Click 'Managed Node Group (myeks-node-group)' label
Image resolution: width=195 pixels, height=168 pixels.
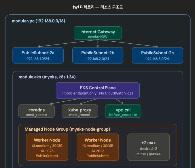[67, 129]
